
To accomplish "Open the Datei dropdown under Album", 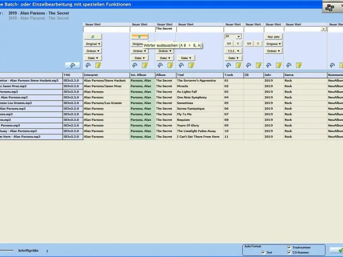I will click(x=165, y=58).
